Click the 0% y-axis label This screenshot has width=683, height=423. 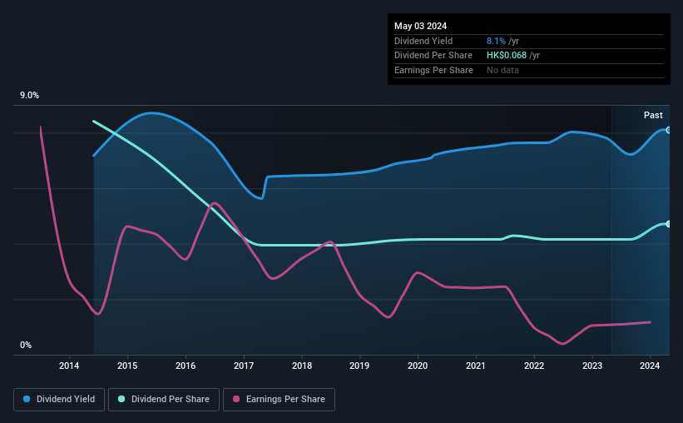[x=26, y=345]
